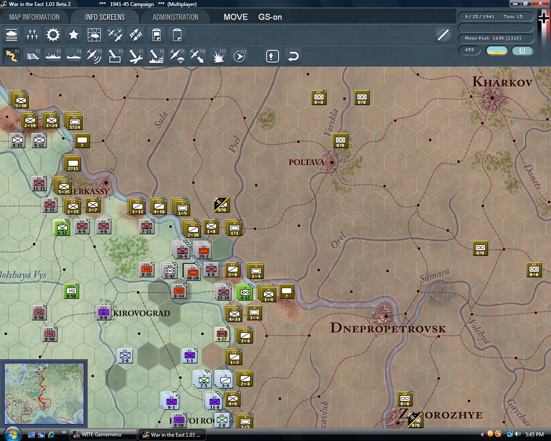
Task: Open the MAP INFORMATION tab
Action: pos(34,17)
